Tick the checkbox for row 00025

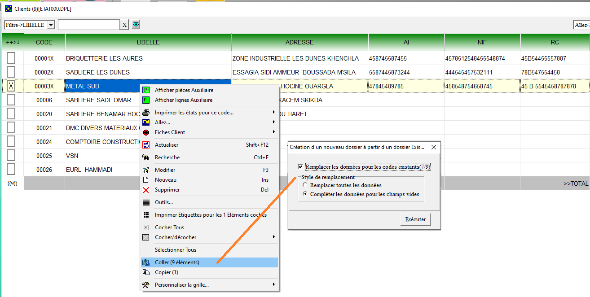[x=11, y=156]
